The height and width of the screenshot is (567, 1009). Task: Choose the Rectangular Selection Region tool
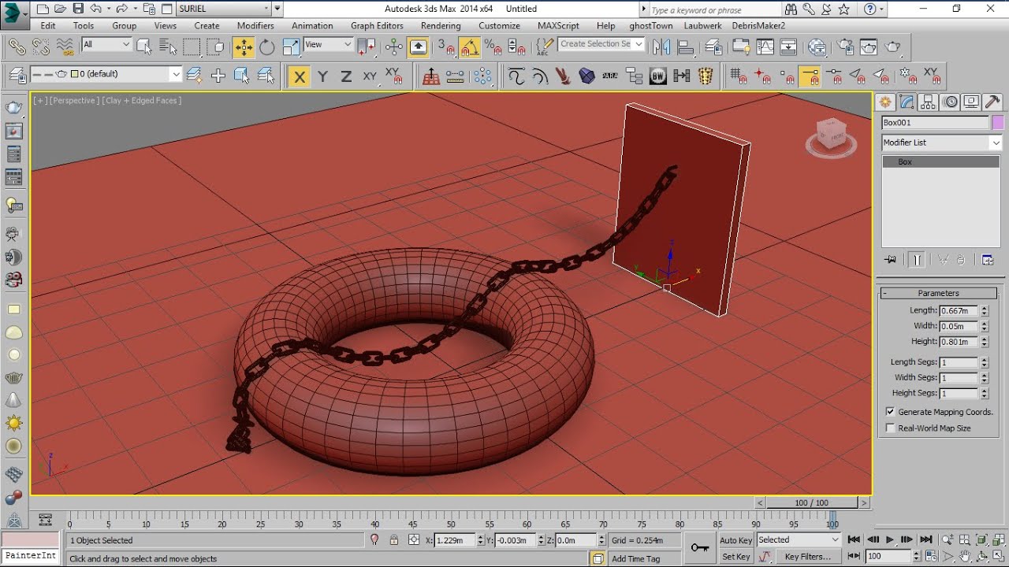(x=192, y=46)
